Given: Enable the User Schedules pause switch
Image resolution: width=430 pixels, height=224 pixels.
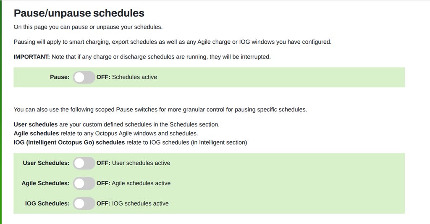Looking at the screenshot, I should pyautogui.click(x=84, y=163).
